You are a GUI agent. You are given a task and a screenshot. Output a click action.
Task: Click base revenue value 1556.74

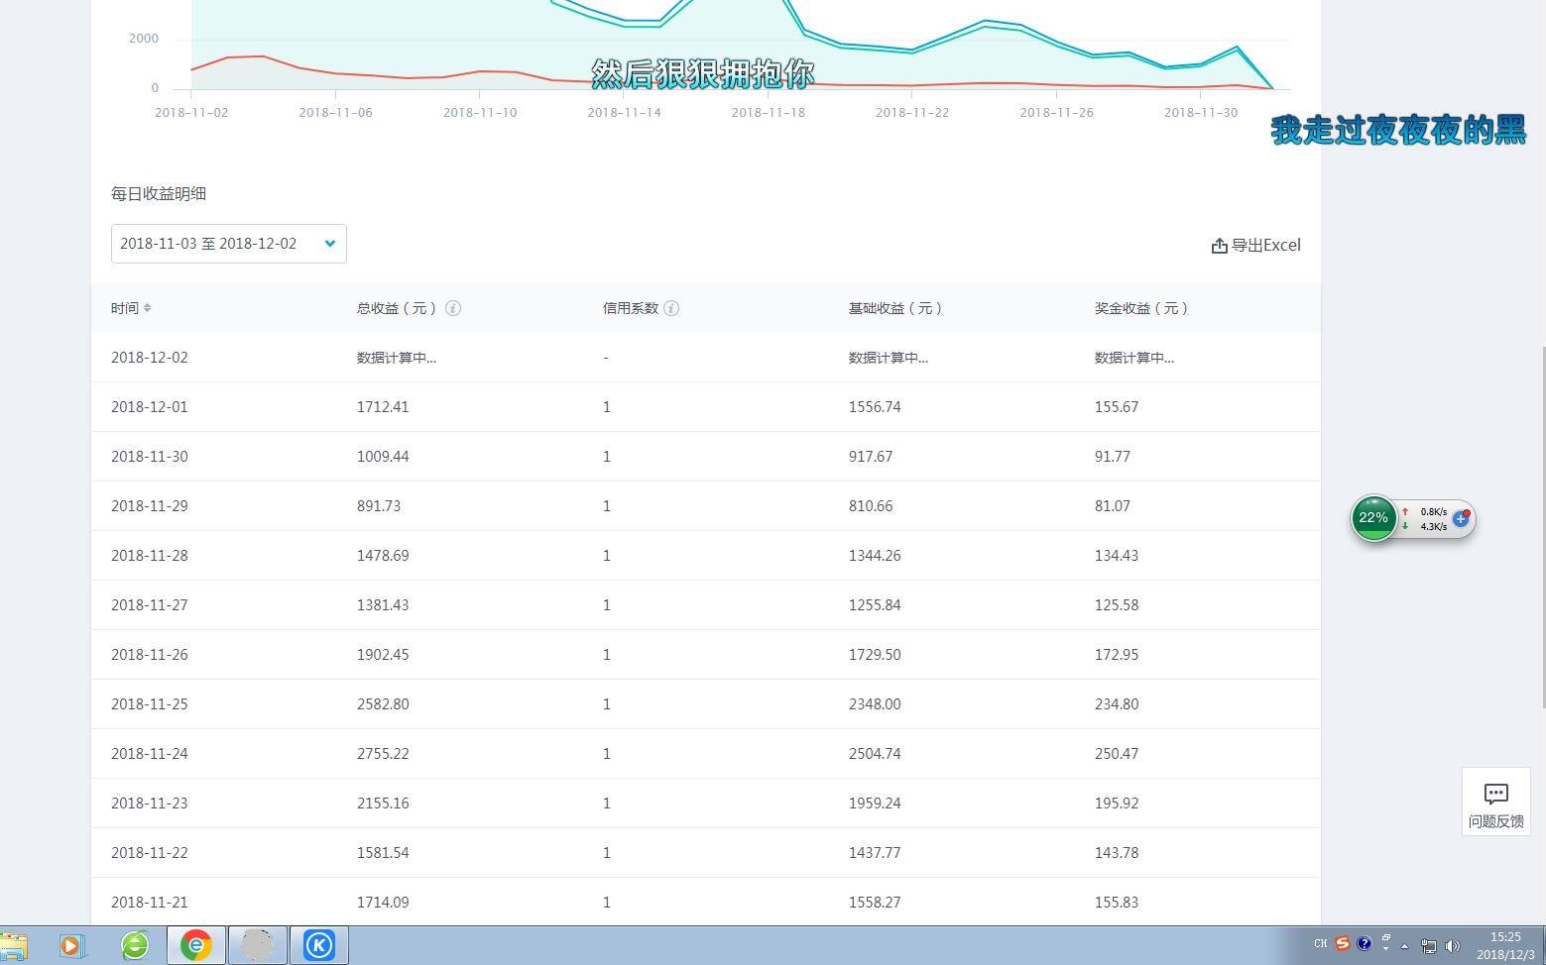(875, 407)
